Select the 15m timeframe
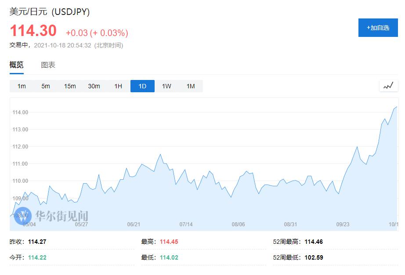Image resolution: width=405 pixels, height=275 pixels. click(70, 86)
